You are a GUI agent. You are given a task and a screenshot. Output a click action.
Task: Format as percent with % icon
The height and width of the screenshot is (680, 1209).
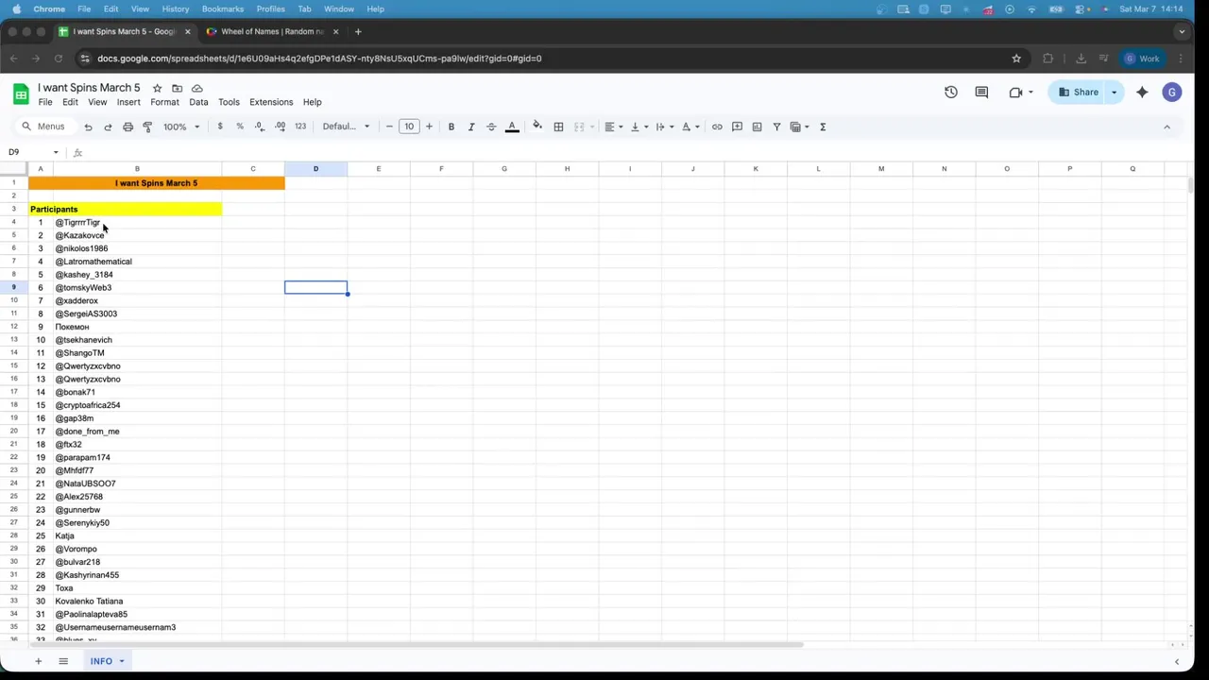coord(240,127)
